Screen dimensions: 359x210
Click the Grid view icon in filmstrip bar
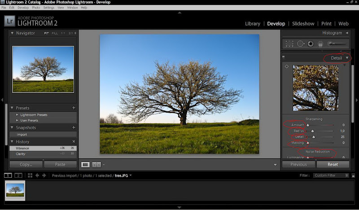30,175
